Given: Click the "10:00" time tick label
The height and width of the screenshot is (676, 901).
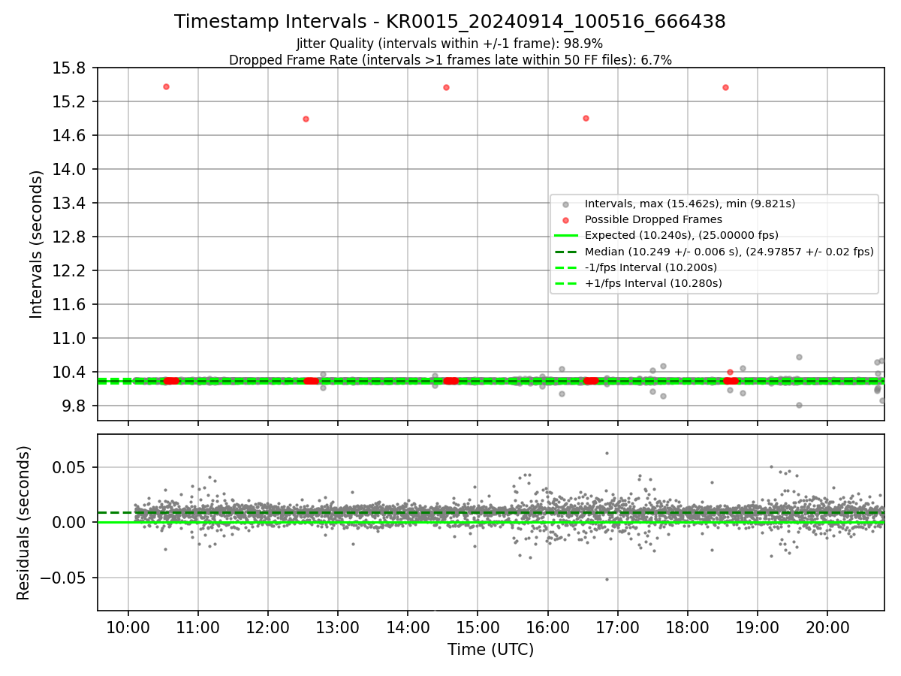Looking at the screenshot, I should point(128,627).
